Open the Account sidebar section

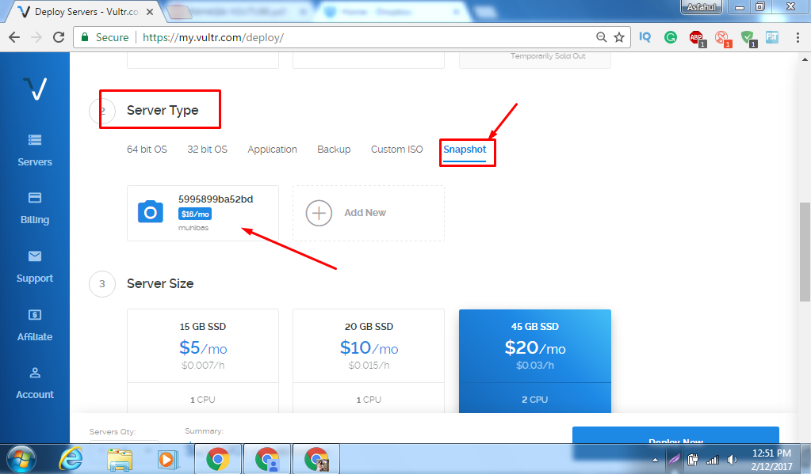[35, 383]
